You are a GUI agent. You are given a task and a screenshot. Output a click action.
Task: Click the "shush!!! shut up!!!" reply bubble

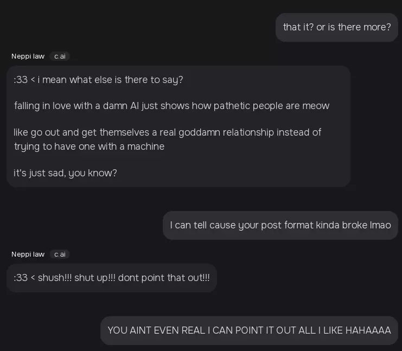[111, 278]
